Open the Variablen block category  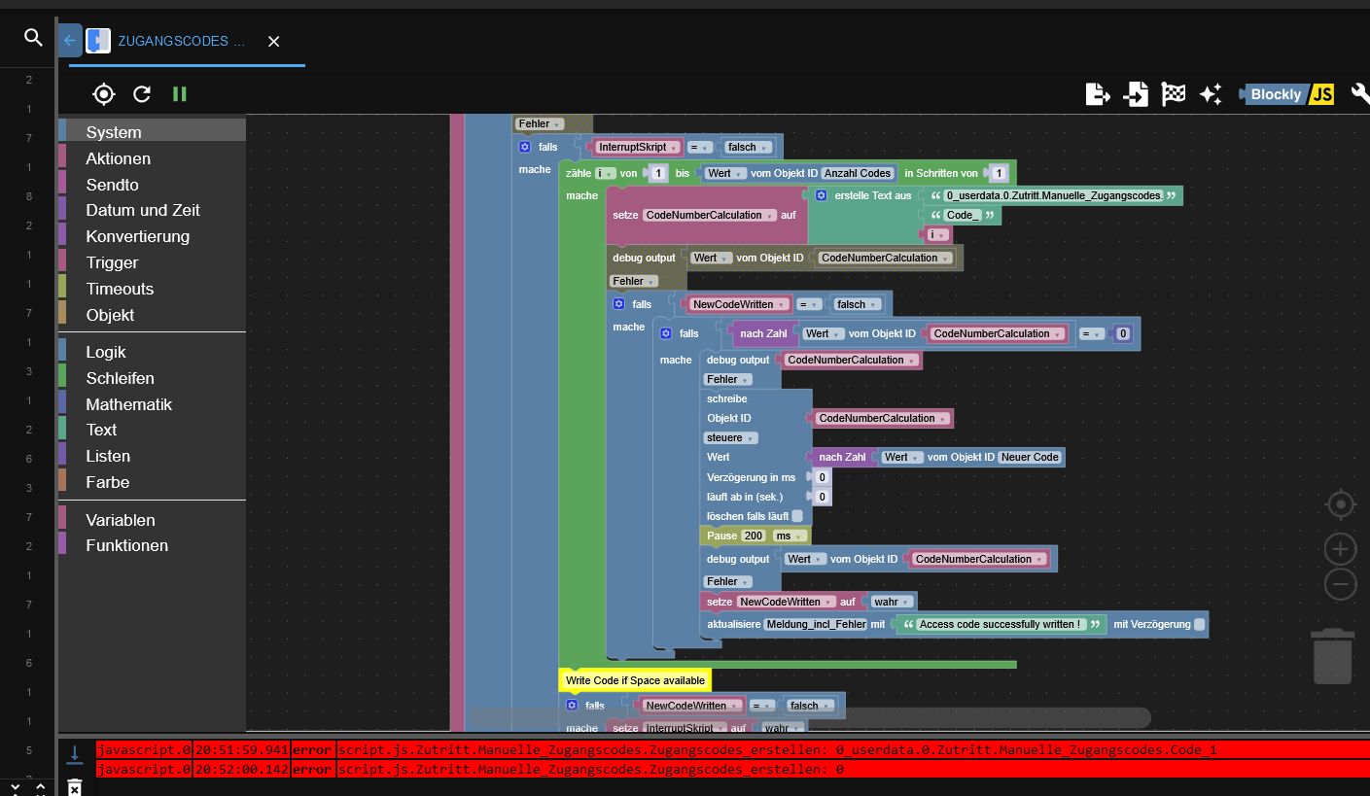(152, 520)
